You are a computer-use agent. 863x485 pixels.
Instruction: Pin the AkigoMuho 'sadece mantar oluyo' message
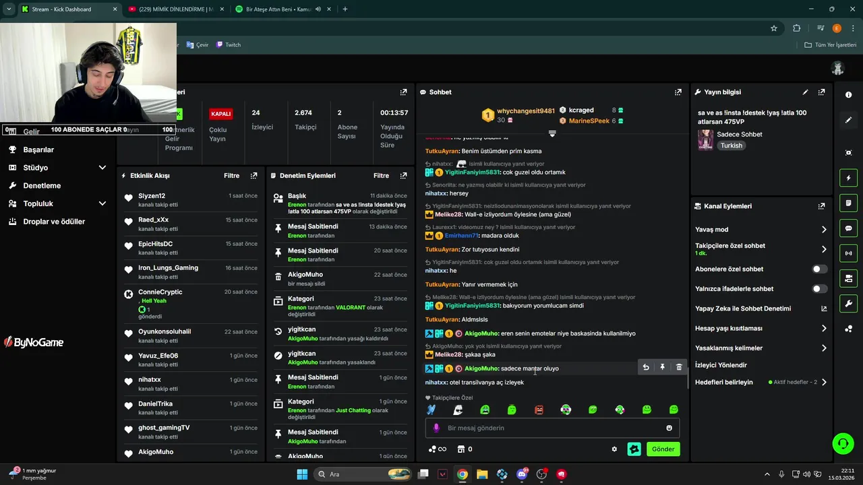click(x=662, y=367)
